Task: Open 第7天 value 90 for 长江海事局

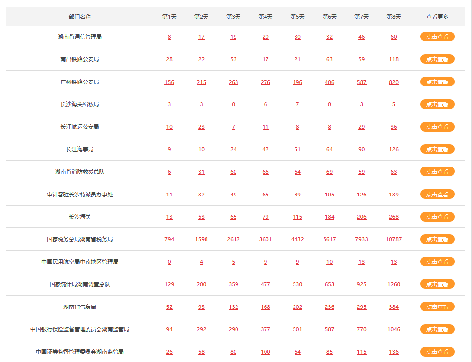Action: 361,149
